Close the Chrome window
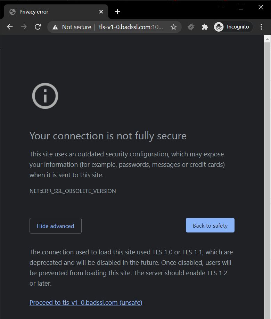This screenshot has height=319, width=271. [261, 7]
